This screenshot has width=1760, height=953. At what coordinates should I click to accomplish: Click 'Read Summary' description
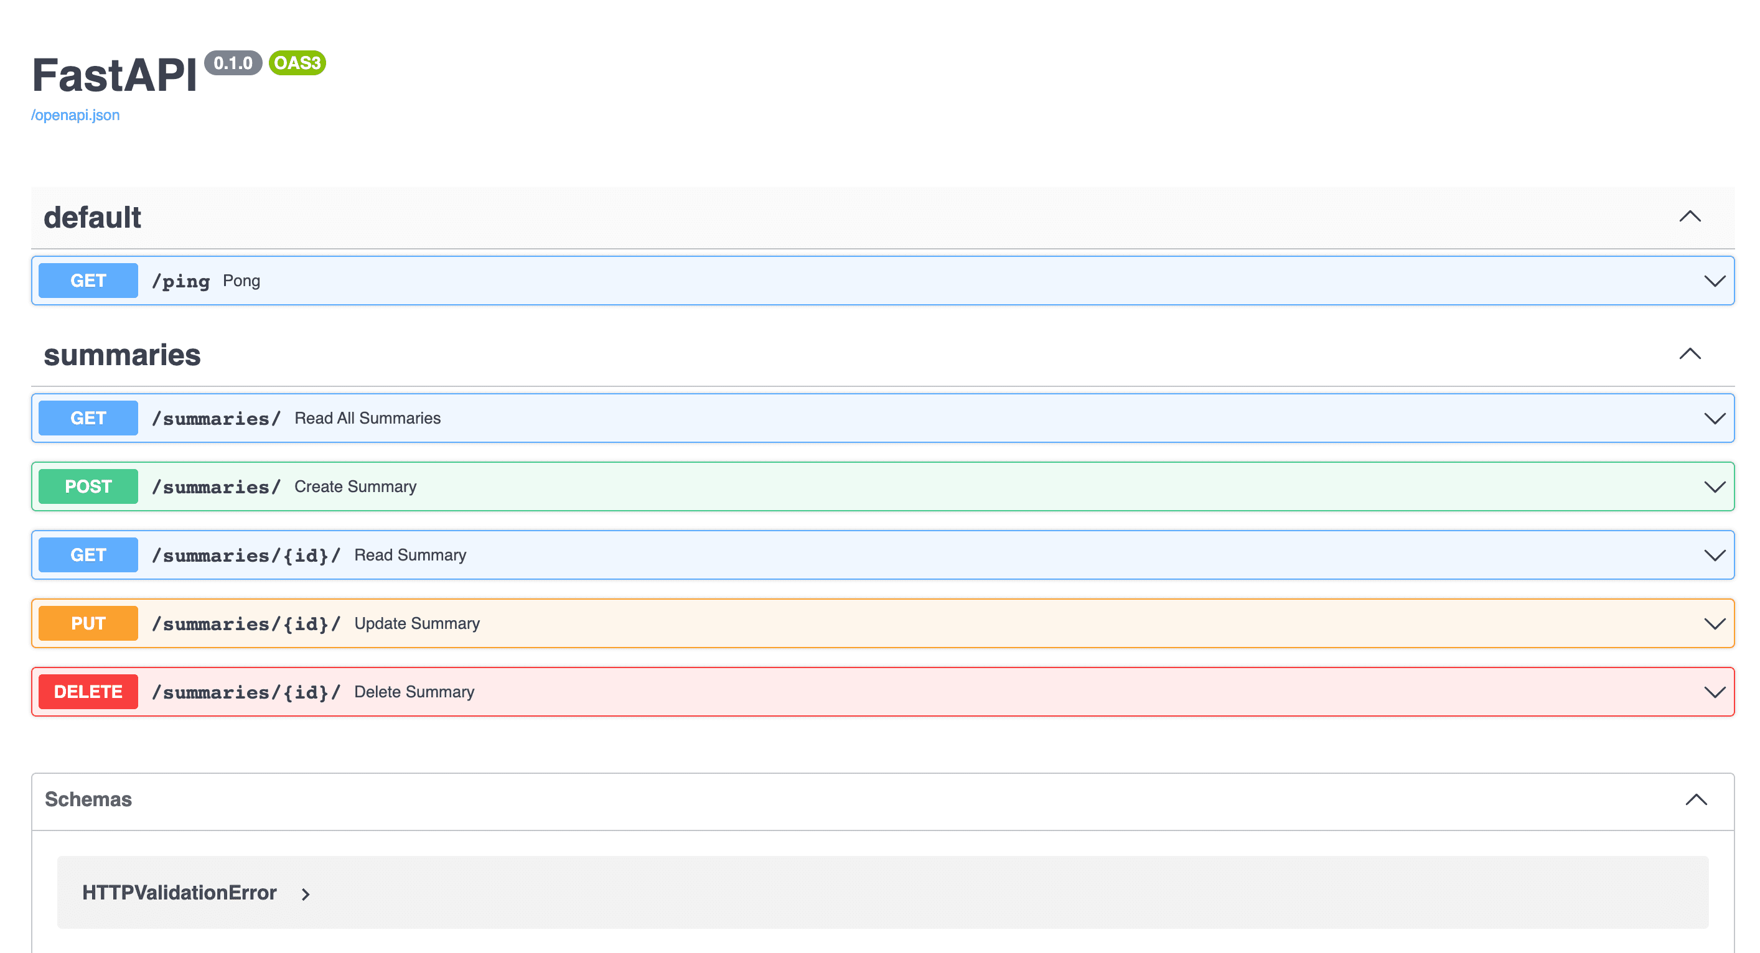[410, 555]
